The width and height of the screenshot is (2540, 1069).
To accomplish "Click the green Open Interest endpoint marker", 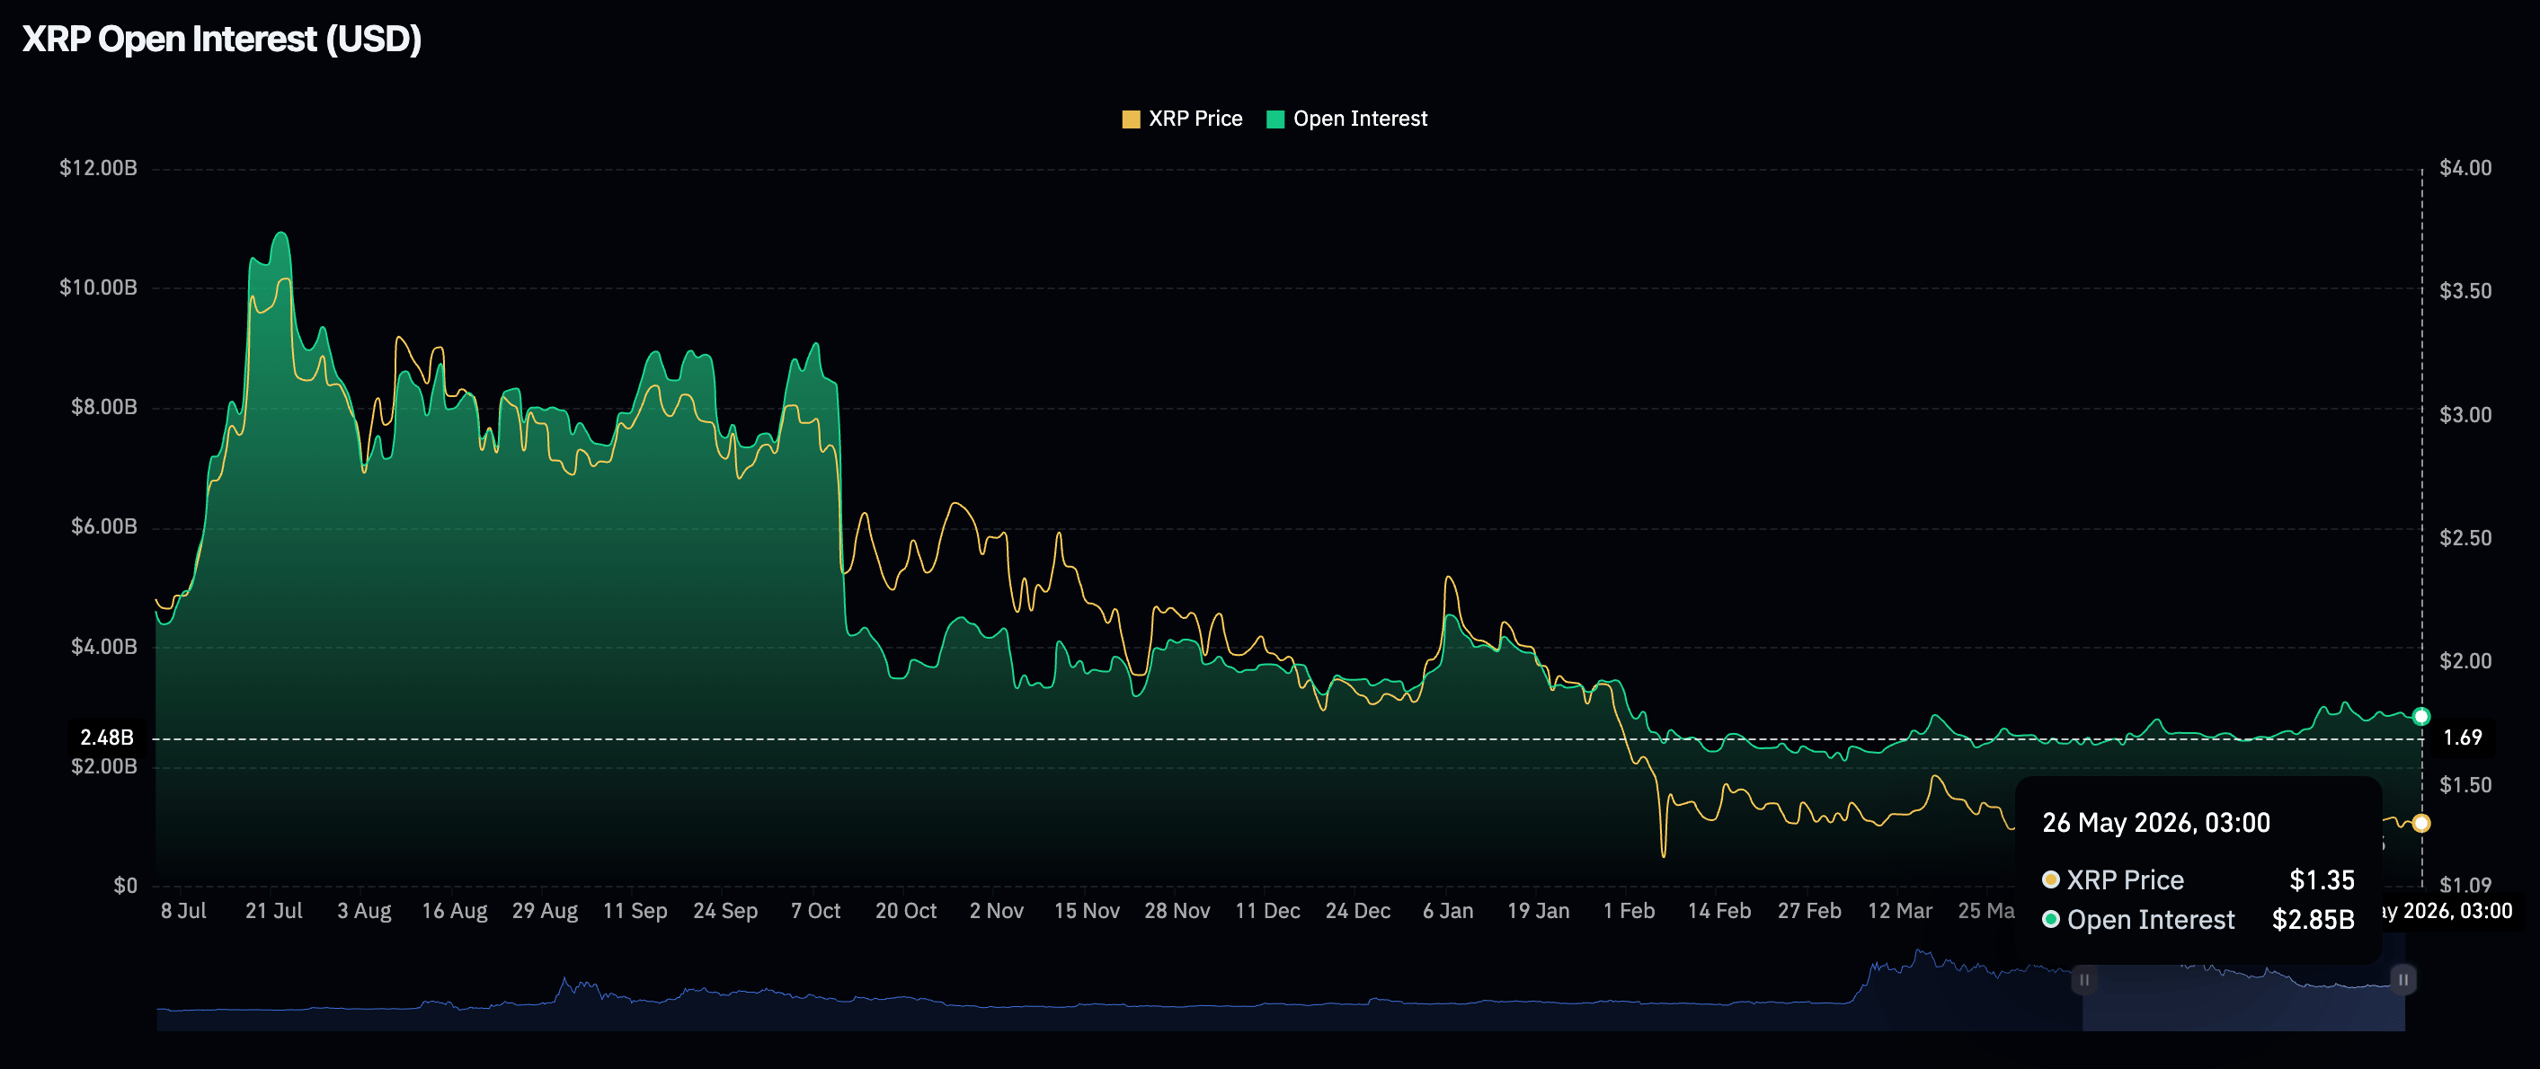I will click(x=2420, y=716).
